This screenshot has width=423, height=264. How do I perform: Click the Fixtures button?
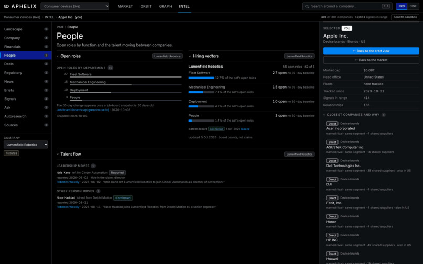tap(12, 153)
